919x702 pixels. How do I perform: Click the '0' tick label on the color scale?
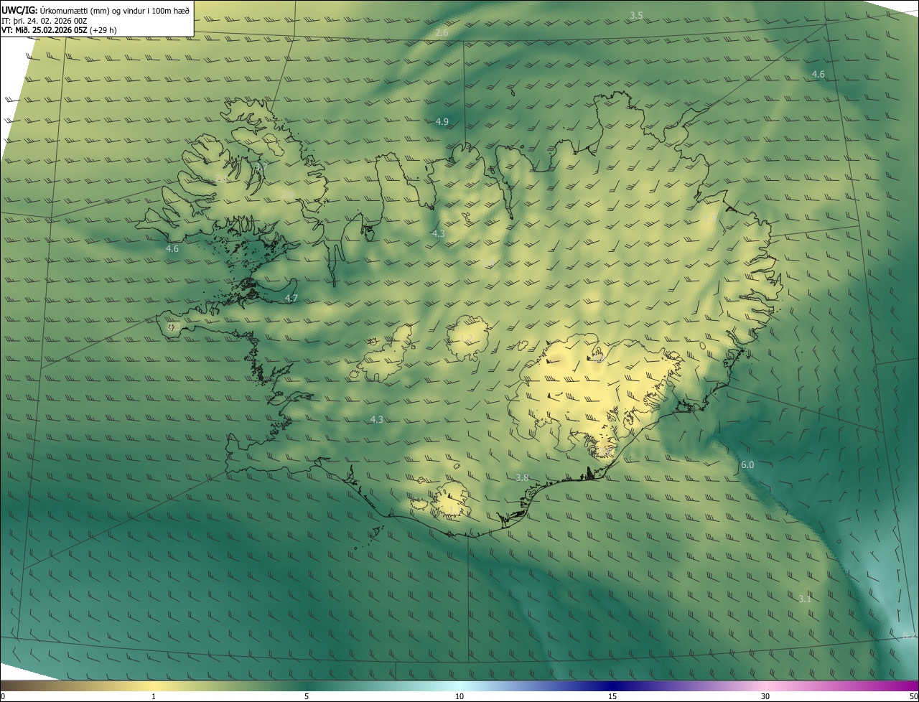(3, 696)
